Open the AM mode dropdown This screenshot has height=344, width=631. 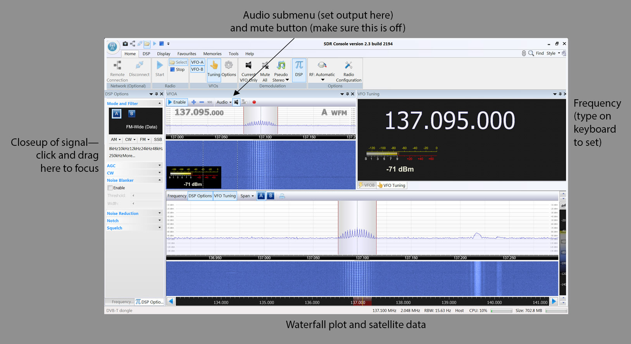click(x=116, y=140)
